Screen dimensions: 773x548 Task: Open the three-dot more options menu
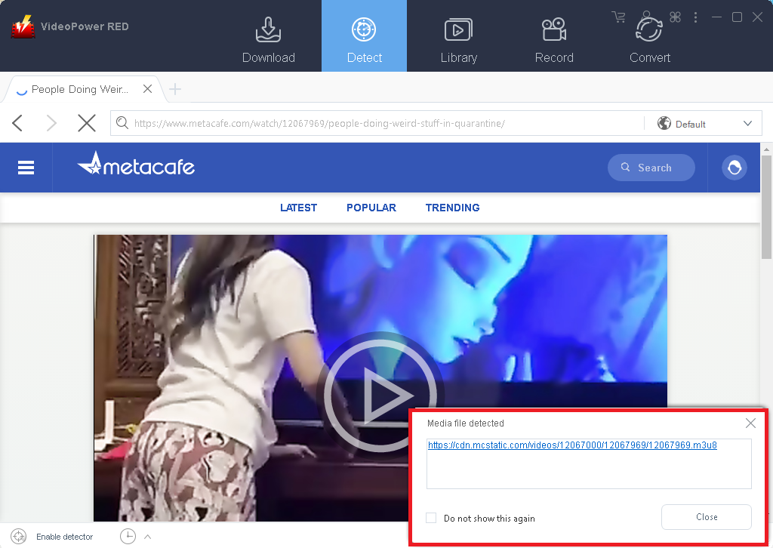695,17
